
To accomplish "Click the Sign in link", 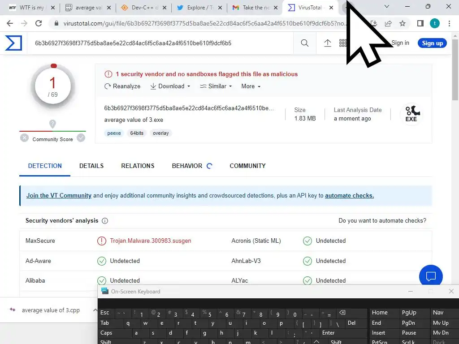I will point(400,43).
